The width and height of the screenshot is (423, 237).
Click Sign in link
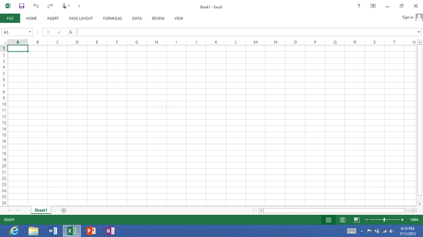coord(408,17)
